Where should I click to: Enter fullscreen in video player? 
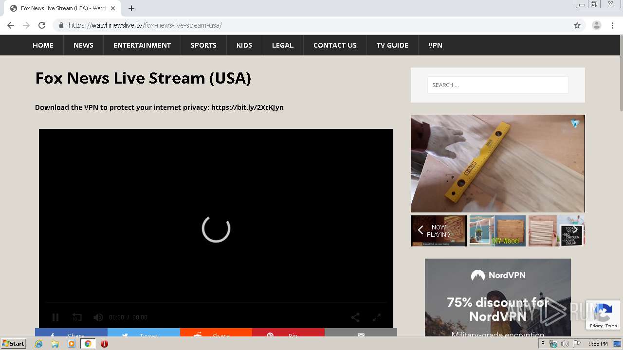(377, 317)
